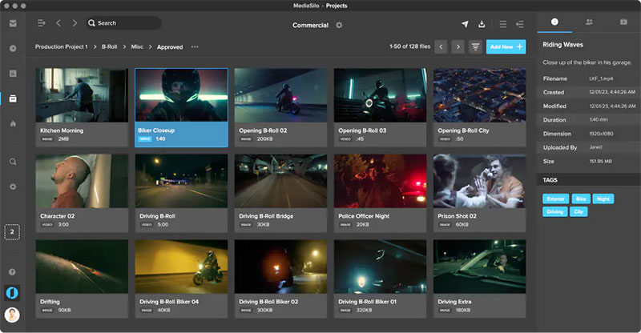Open the help question mark icon
641x333 pixels.
(x=13, y=272)
